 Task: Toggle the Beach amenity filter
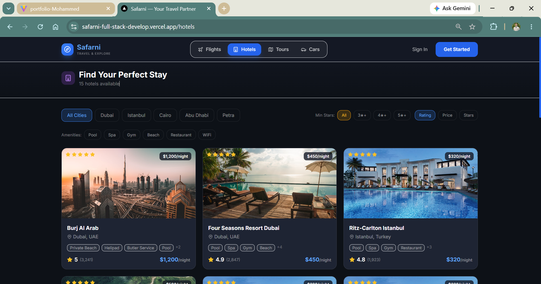(153, 135)
